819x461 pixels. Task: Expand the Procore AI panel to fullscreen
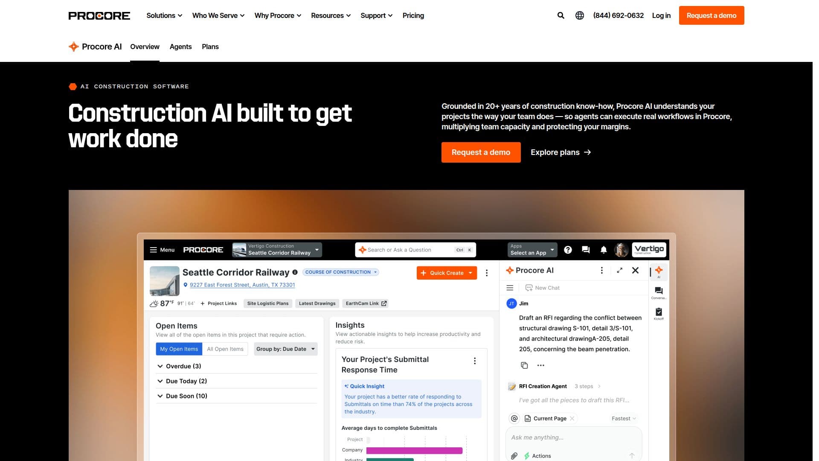click(x=619, y=270)
